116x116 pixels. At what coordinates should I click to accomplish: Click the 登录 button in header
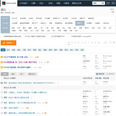point(113,3)
